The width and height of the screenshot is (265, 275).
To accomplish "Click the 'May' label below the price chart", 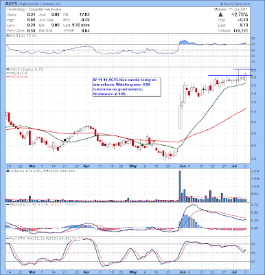I will pyautogui.click(x=132, y=166).
